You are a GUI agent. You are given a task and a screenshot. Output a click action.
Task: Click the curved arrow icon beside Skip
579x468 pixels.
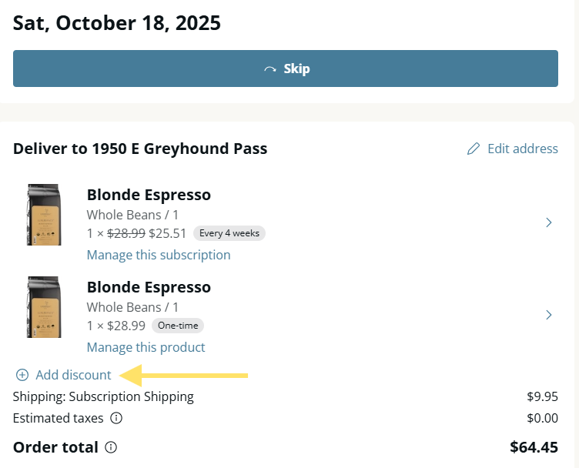[x=269, y=69]
